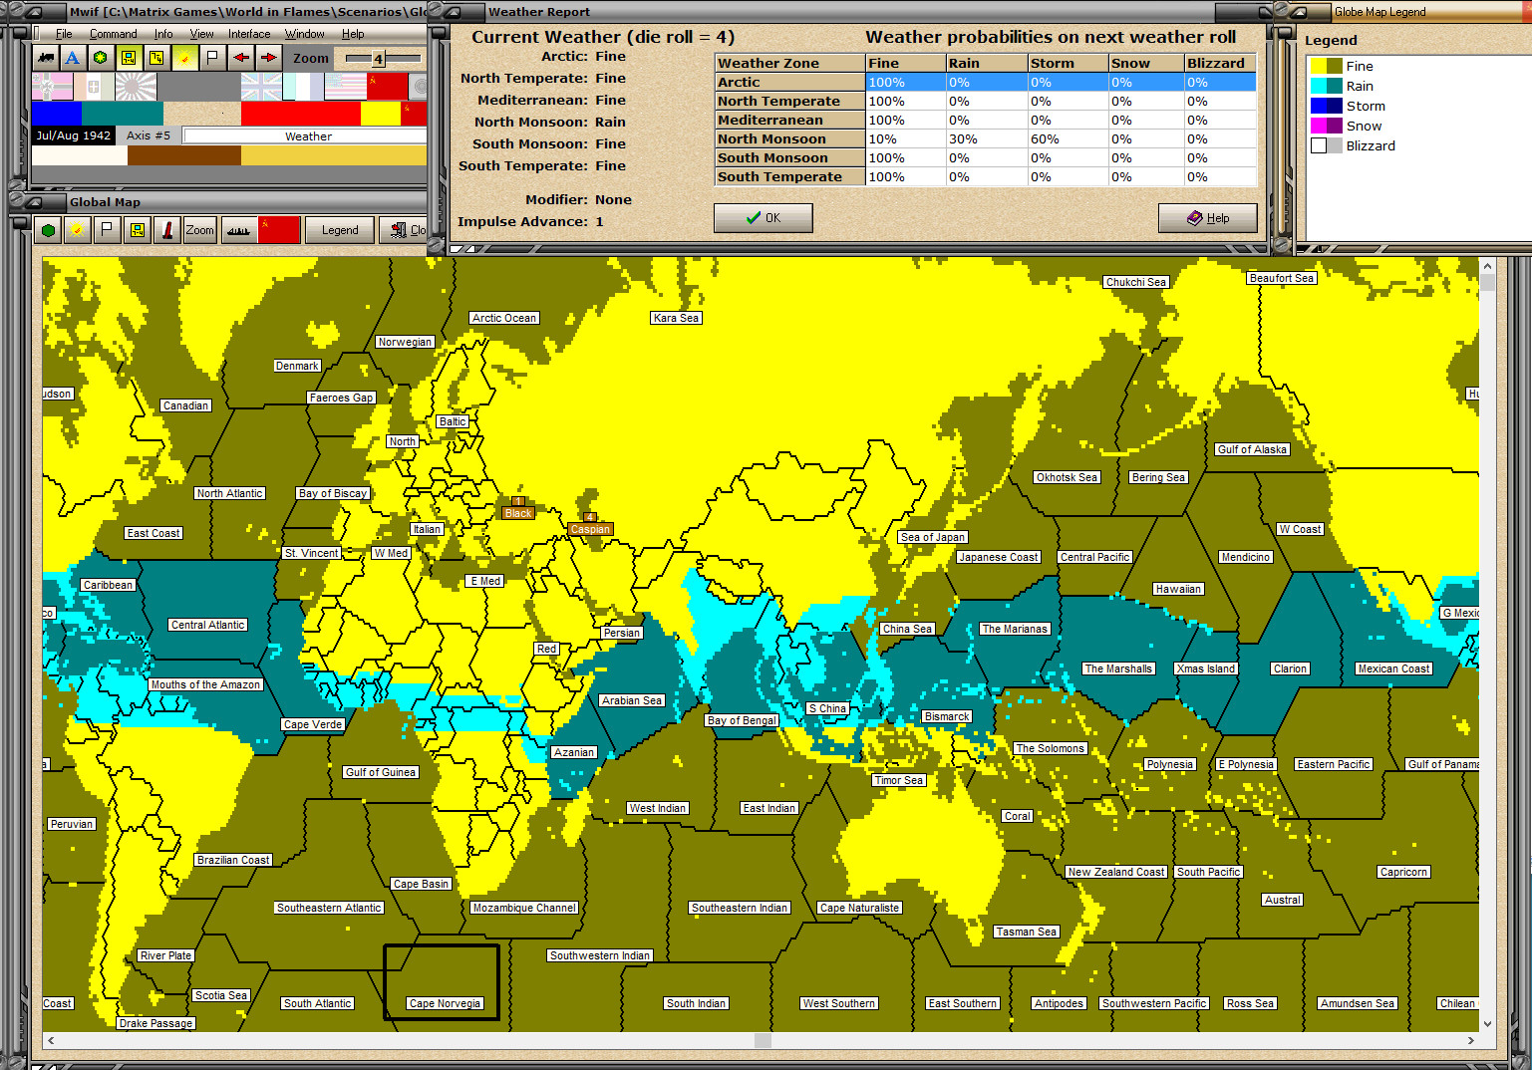Open the Window menu

click(x=304, y=34)
